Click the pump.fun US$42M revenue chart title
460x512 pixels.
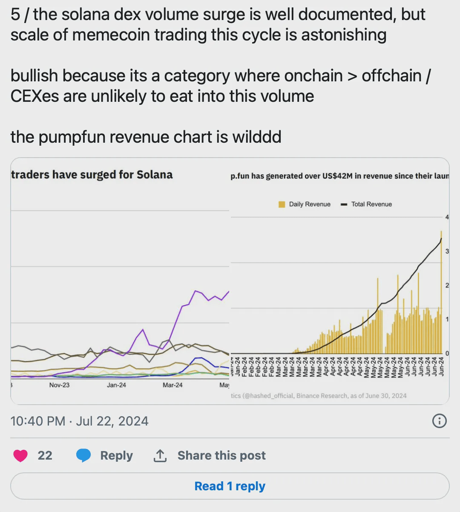coord(339,176)
